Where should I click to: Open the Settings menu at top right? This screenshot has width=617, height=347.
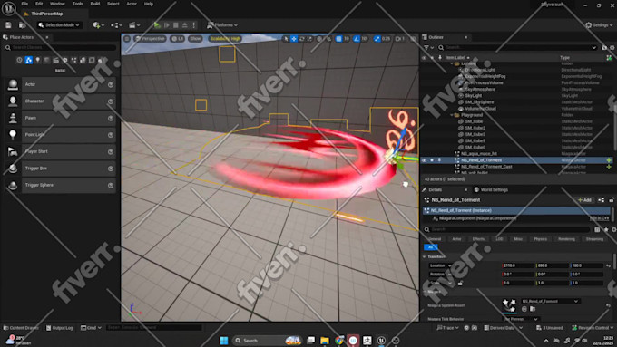(x=599, y=25)
